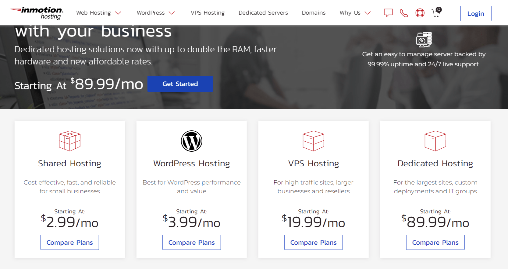The image size is (508, 269).
Task: Expand the Web Hosting dropdown arrow
Action: 118,13
